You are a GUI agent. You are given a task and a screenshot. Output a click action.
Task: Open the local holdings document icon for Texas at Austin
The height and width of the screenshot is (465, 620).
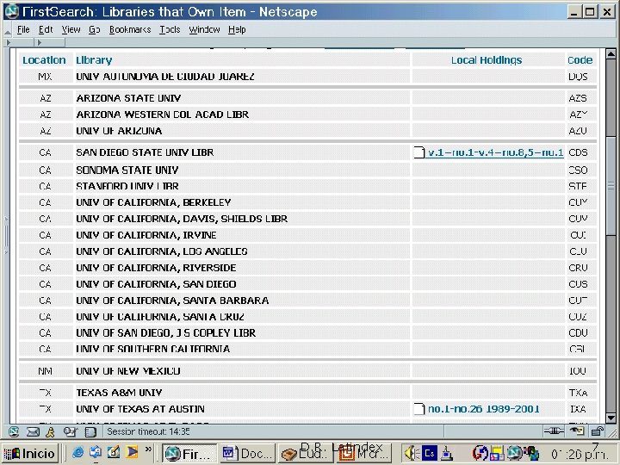[x=419, y=409]
